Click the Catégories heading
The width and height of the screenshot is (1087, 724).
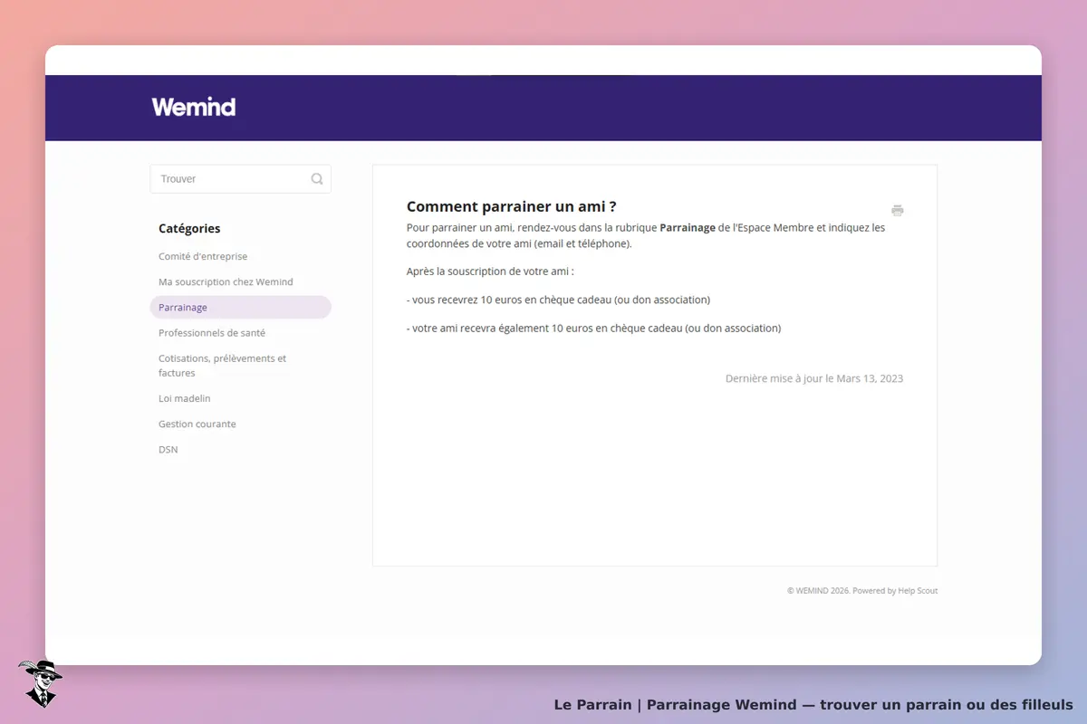coord(189,229)
